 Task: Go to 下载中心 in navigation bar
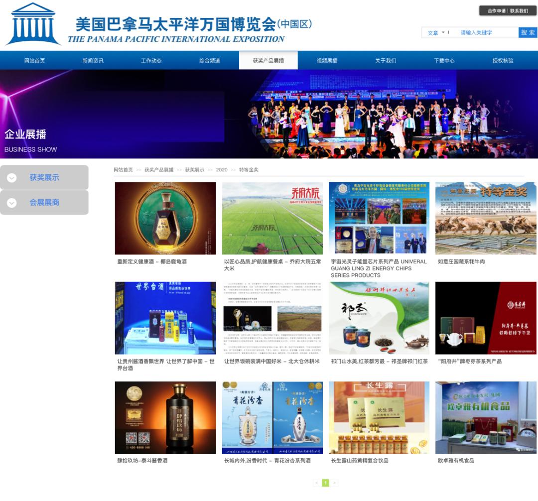[444, 61]
